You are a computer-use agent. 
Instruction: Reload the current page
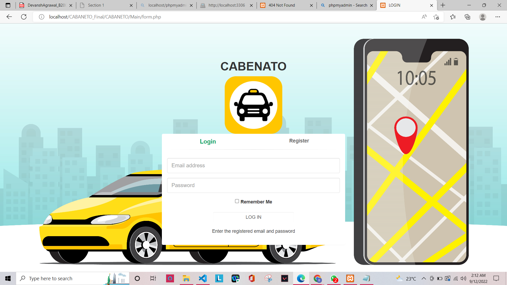(x=24, y=17)
